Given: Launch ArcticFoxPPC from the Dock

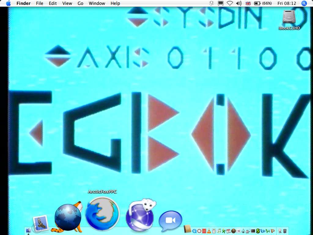Looking at the screenshot, I should click(x=102, y=214).
